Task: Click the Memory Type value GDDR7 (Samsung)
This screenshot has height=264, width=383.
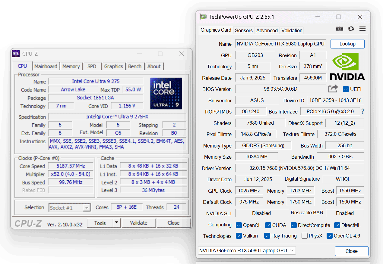Action: 263,145
